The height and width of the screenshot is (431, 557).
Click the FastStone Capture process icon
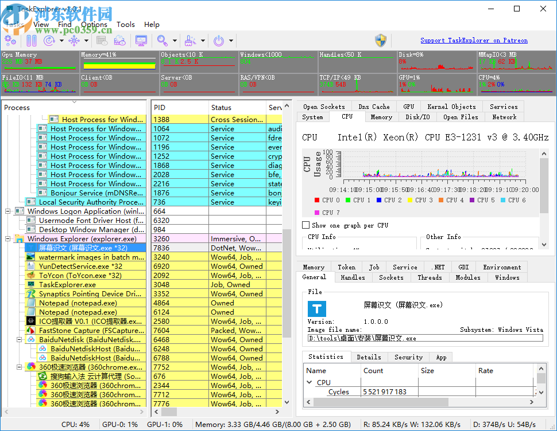coord(31,331)
